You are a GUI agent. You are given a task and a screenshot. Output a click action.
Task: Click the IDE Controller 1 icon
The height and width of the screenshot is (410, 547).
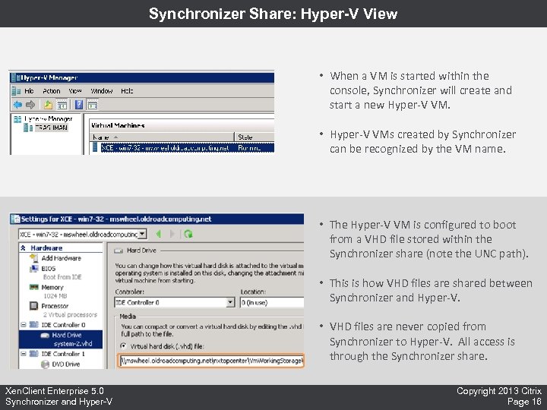[34, 354]
